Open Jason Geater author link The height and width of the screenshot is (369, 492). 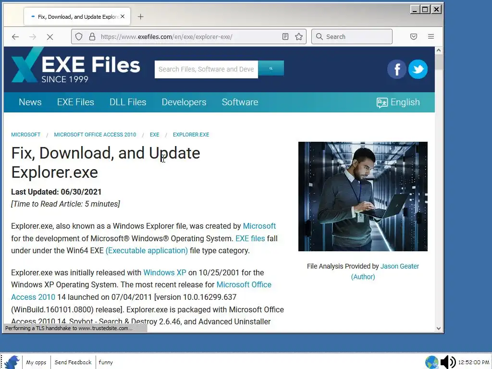coord(399,266)
